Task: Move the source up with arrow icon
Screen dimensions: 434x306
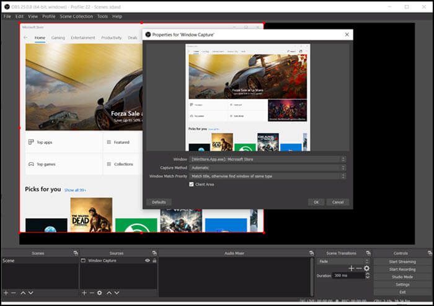Action: pyautogui.click(x=109, y=292)
